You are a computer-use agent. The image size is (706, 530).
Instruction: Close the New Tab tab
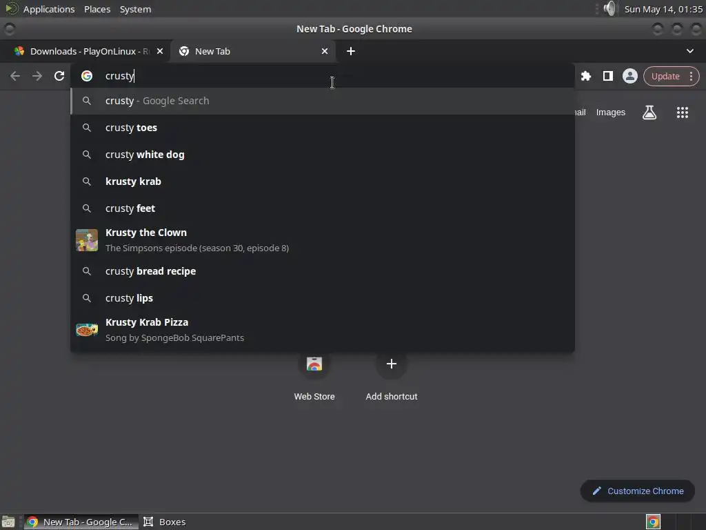tap(325, 51)
